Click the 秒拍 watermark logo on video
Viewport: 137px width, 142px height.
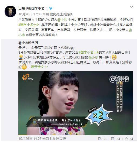[119, 79]
